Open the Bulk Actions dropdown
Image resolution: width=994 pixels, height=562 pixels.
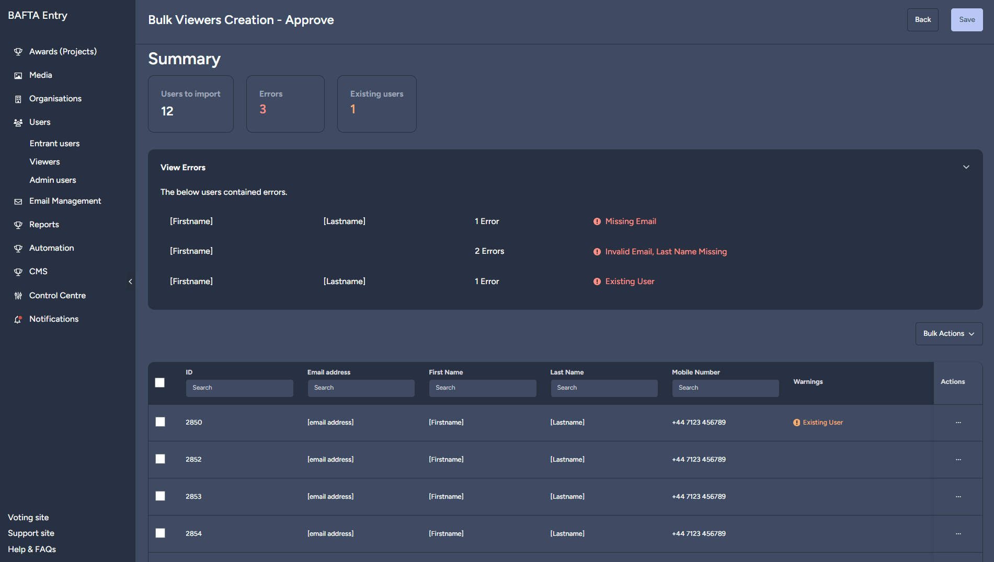(x=949, y=334)
